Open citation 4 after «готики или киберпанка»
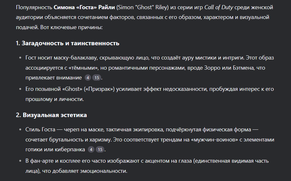Image resolution: width=291 pixels, height=181 pixels. [x=91, y=149]
